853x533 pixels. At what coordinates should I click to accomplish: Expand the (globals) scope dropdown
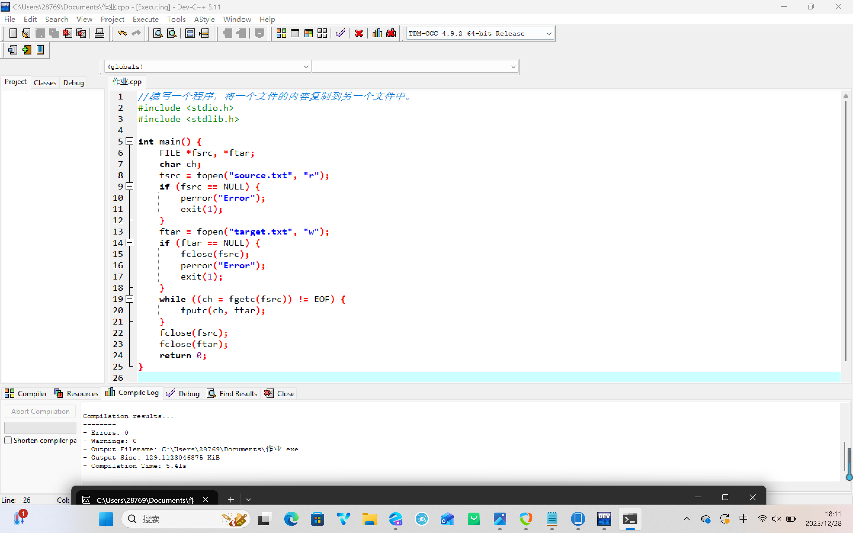(306, 67)
